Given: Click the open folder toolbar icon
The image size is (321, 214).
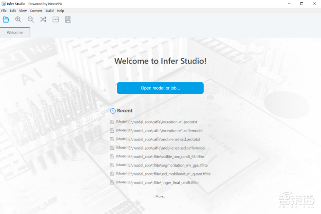Looking at the screenshot, I should [x=6, y=20].
